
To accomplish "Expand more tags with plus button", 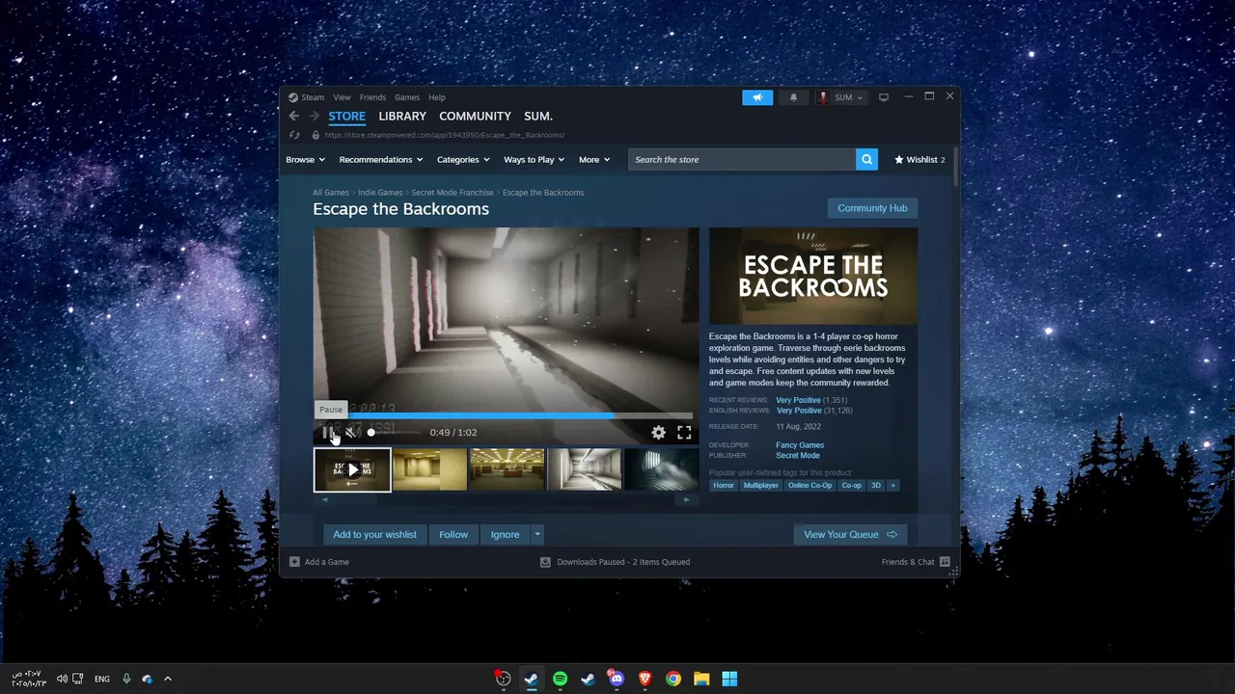I will 893,486.
